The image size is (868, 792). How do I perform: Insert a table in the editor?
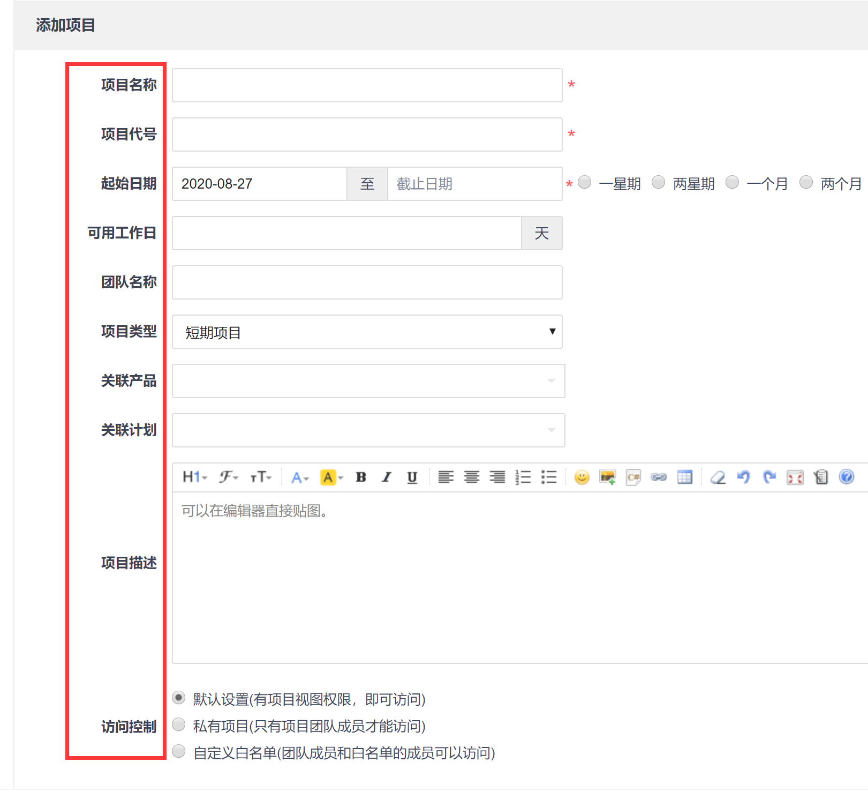685,477
